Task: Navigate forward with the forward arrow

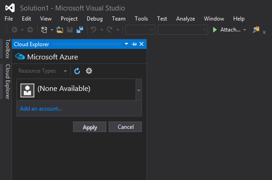Action: click(x=30, y=30)
